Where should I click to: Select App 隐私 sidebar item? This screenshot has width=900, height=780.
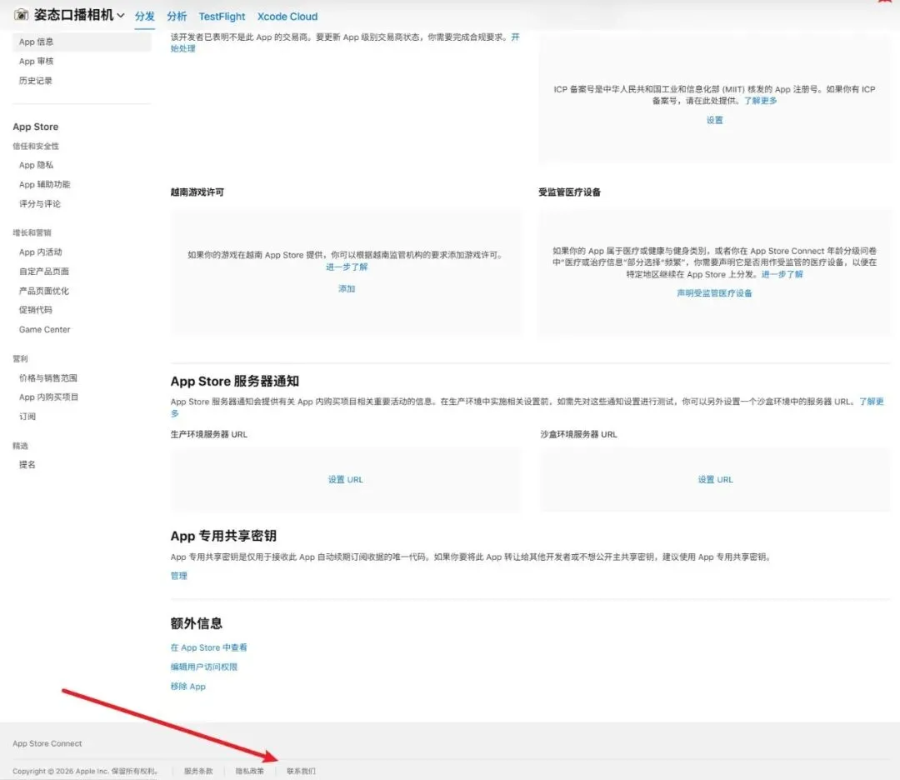[36, 165]
